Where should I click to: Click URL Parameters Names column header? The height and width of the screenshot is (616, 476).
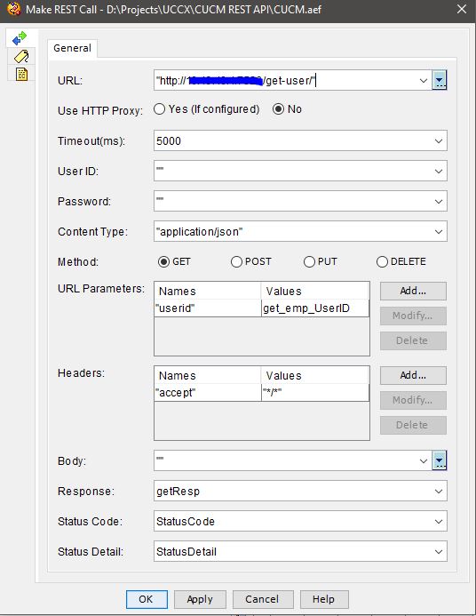coord(208,291)
